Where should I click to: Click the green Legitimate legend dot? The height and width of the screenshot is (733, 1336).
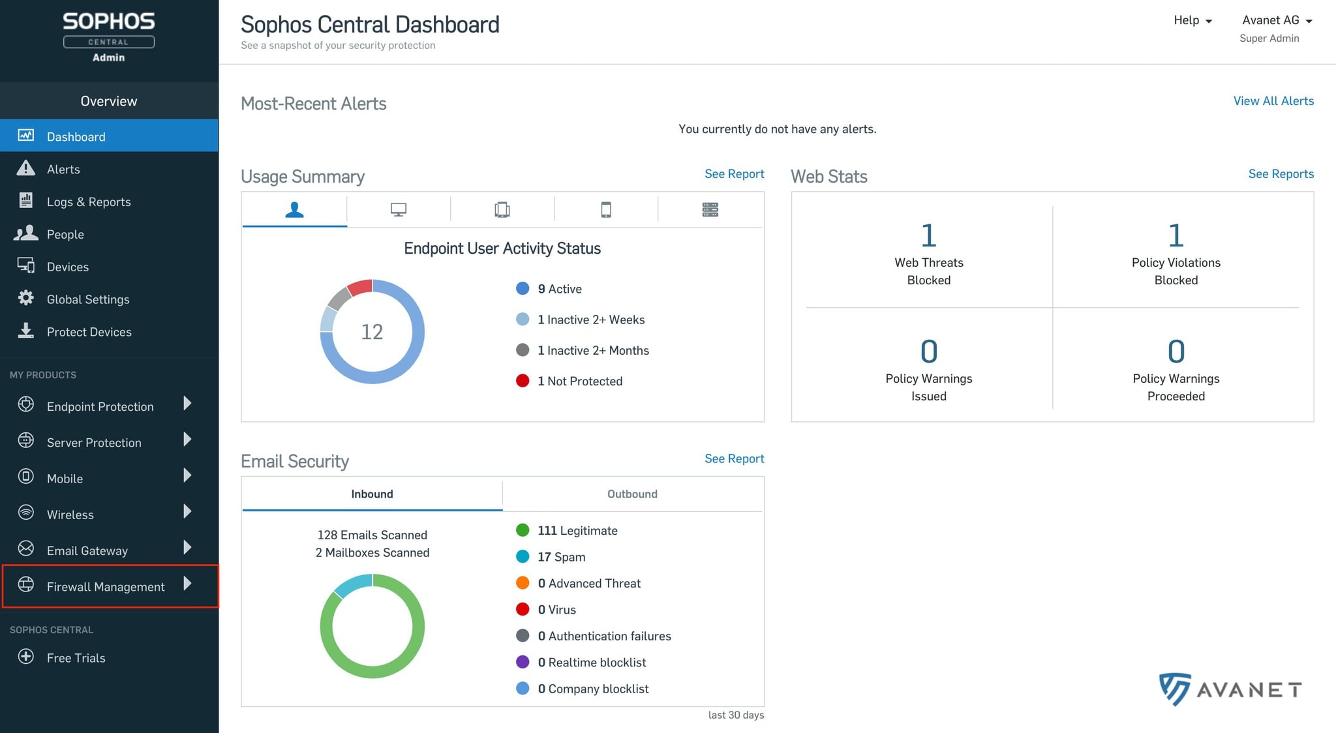[x=523, y=530]
